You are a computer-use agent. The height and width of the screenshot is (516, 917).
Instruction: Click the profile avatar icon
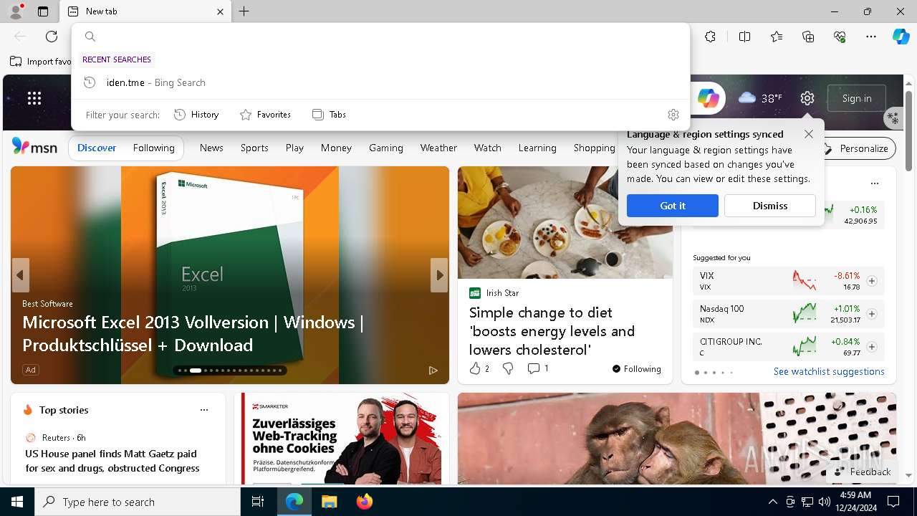16,11
